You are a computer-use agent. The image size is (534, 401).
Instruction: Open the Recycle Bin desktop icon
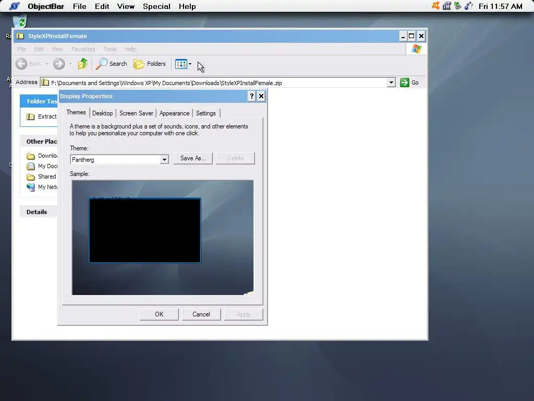20,21
